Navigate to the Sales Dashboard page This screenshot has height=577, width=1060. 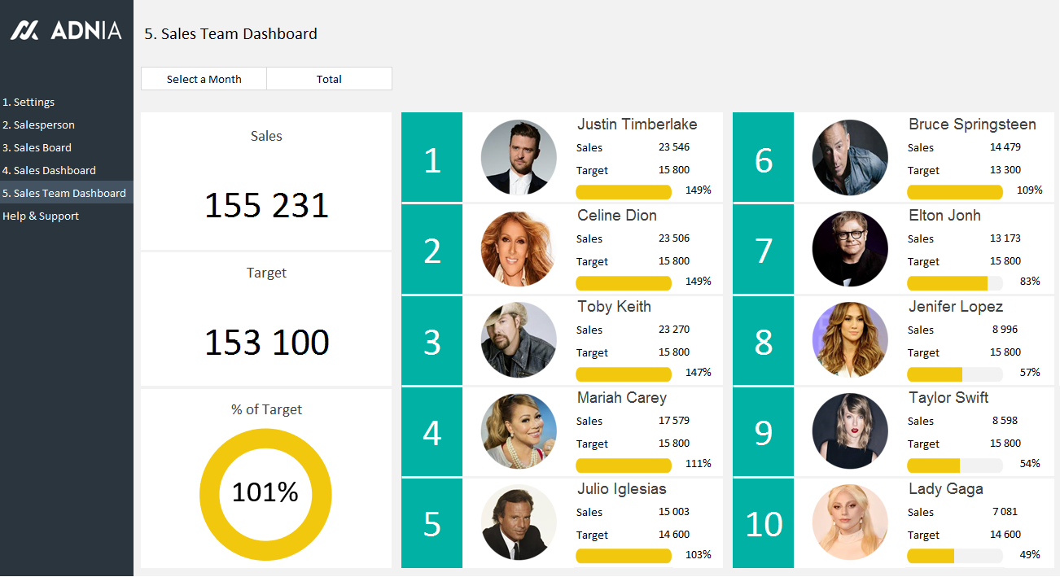[x=49, y=171]
